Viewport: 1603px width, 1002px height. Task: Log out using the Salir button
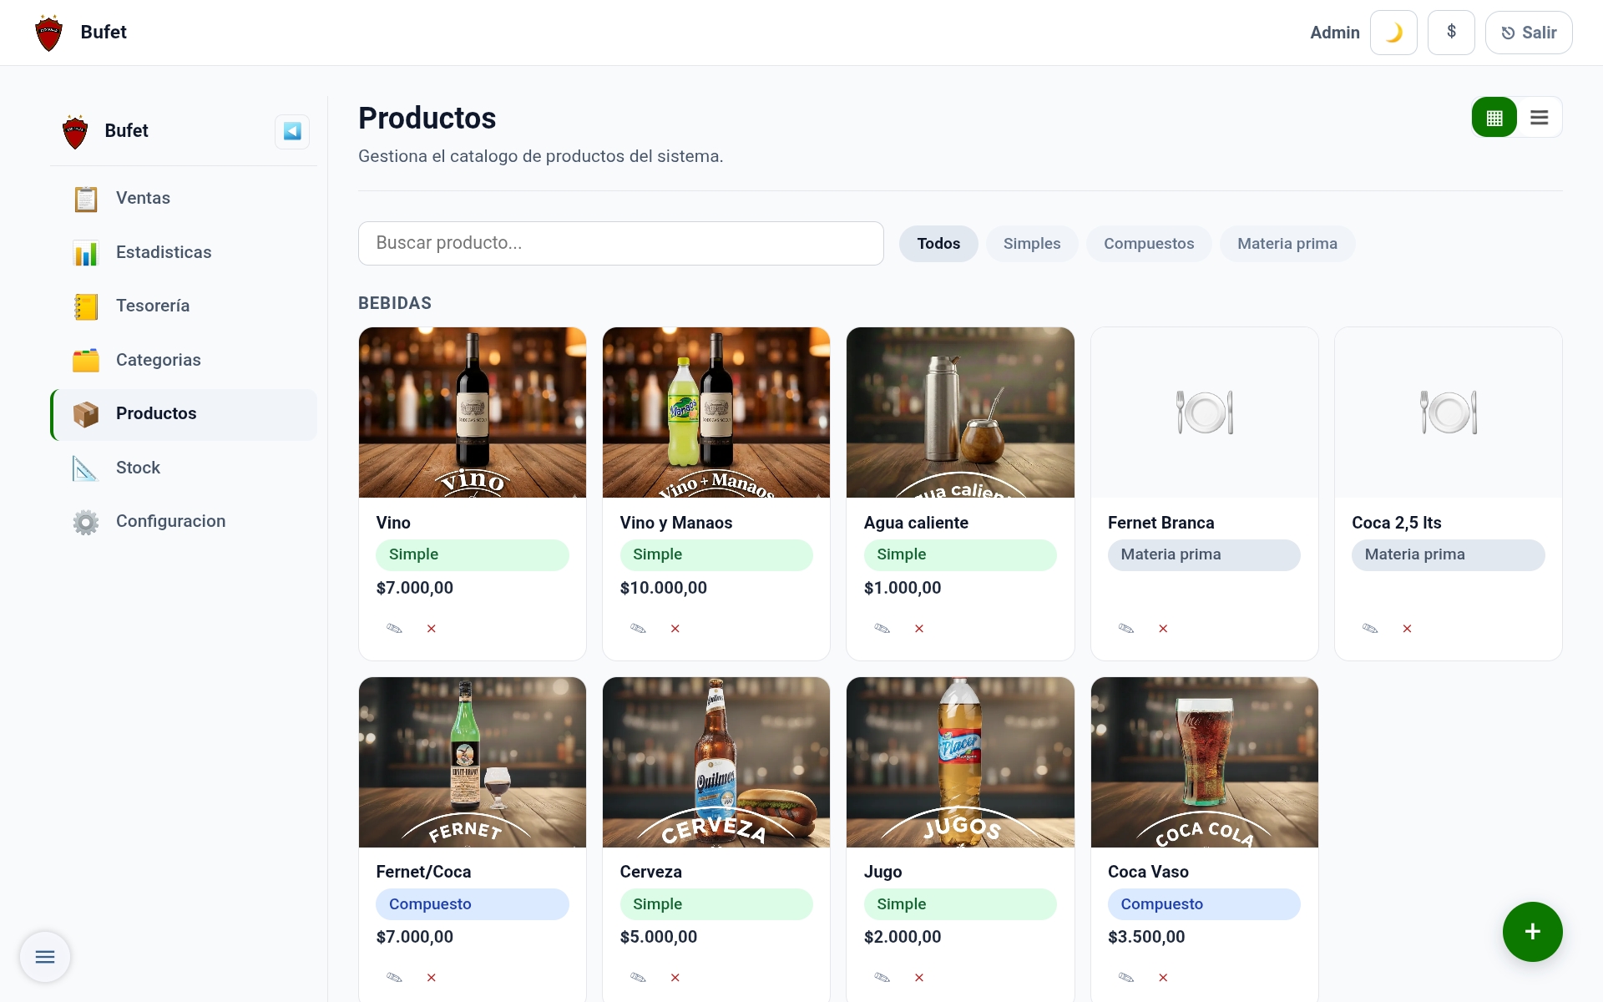point(1529,33)
